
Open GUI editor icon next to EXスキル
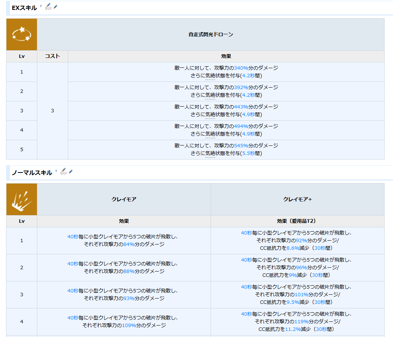(48, 7)
